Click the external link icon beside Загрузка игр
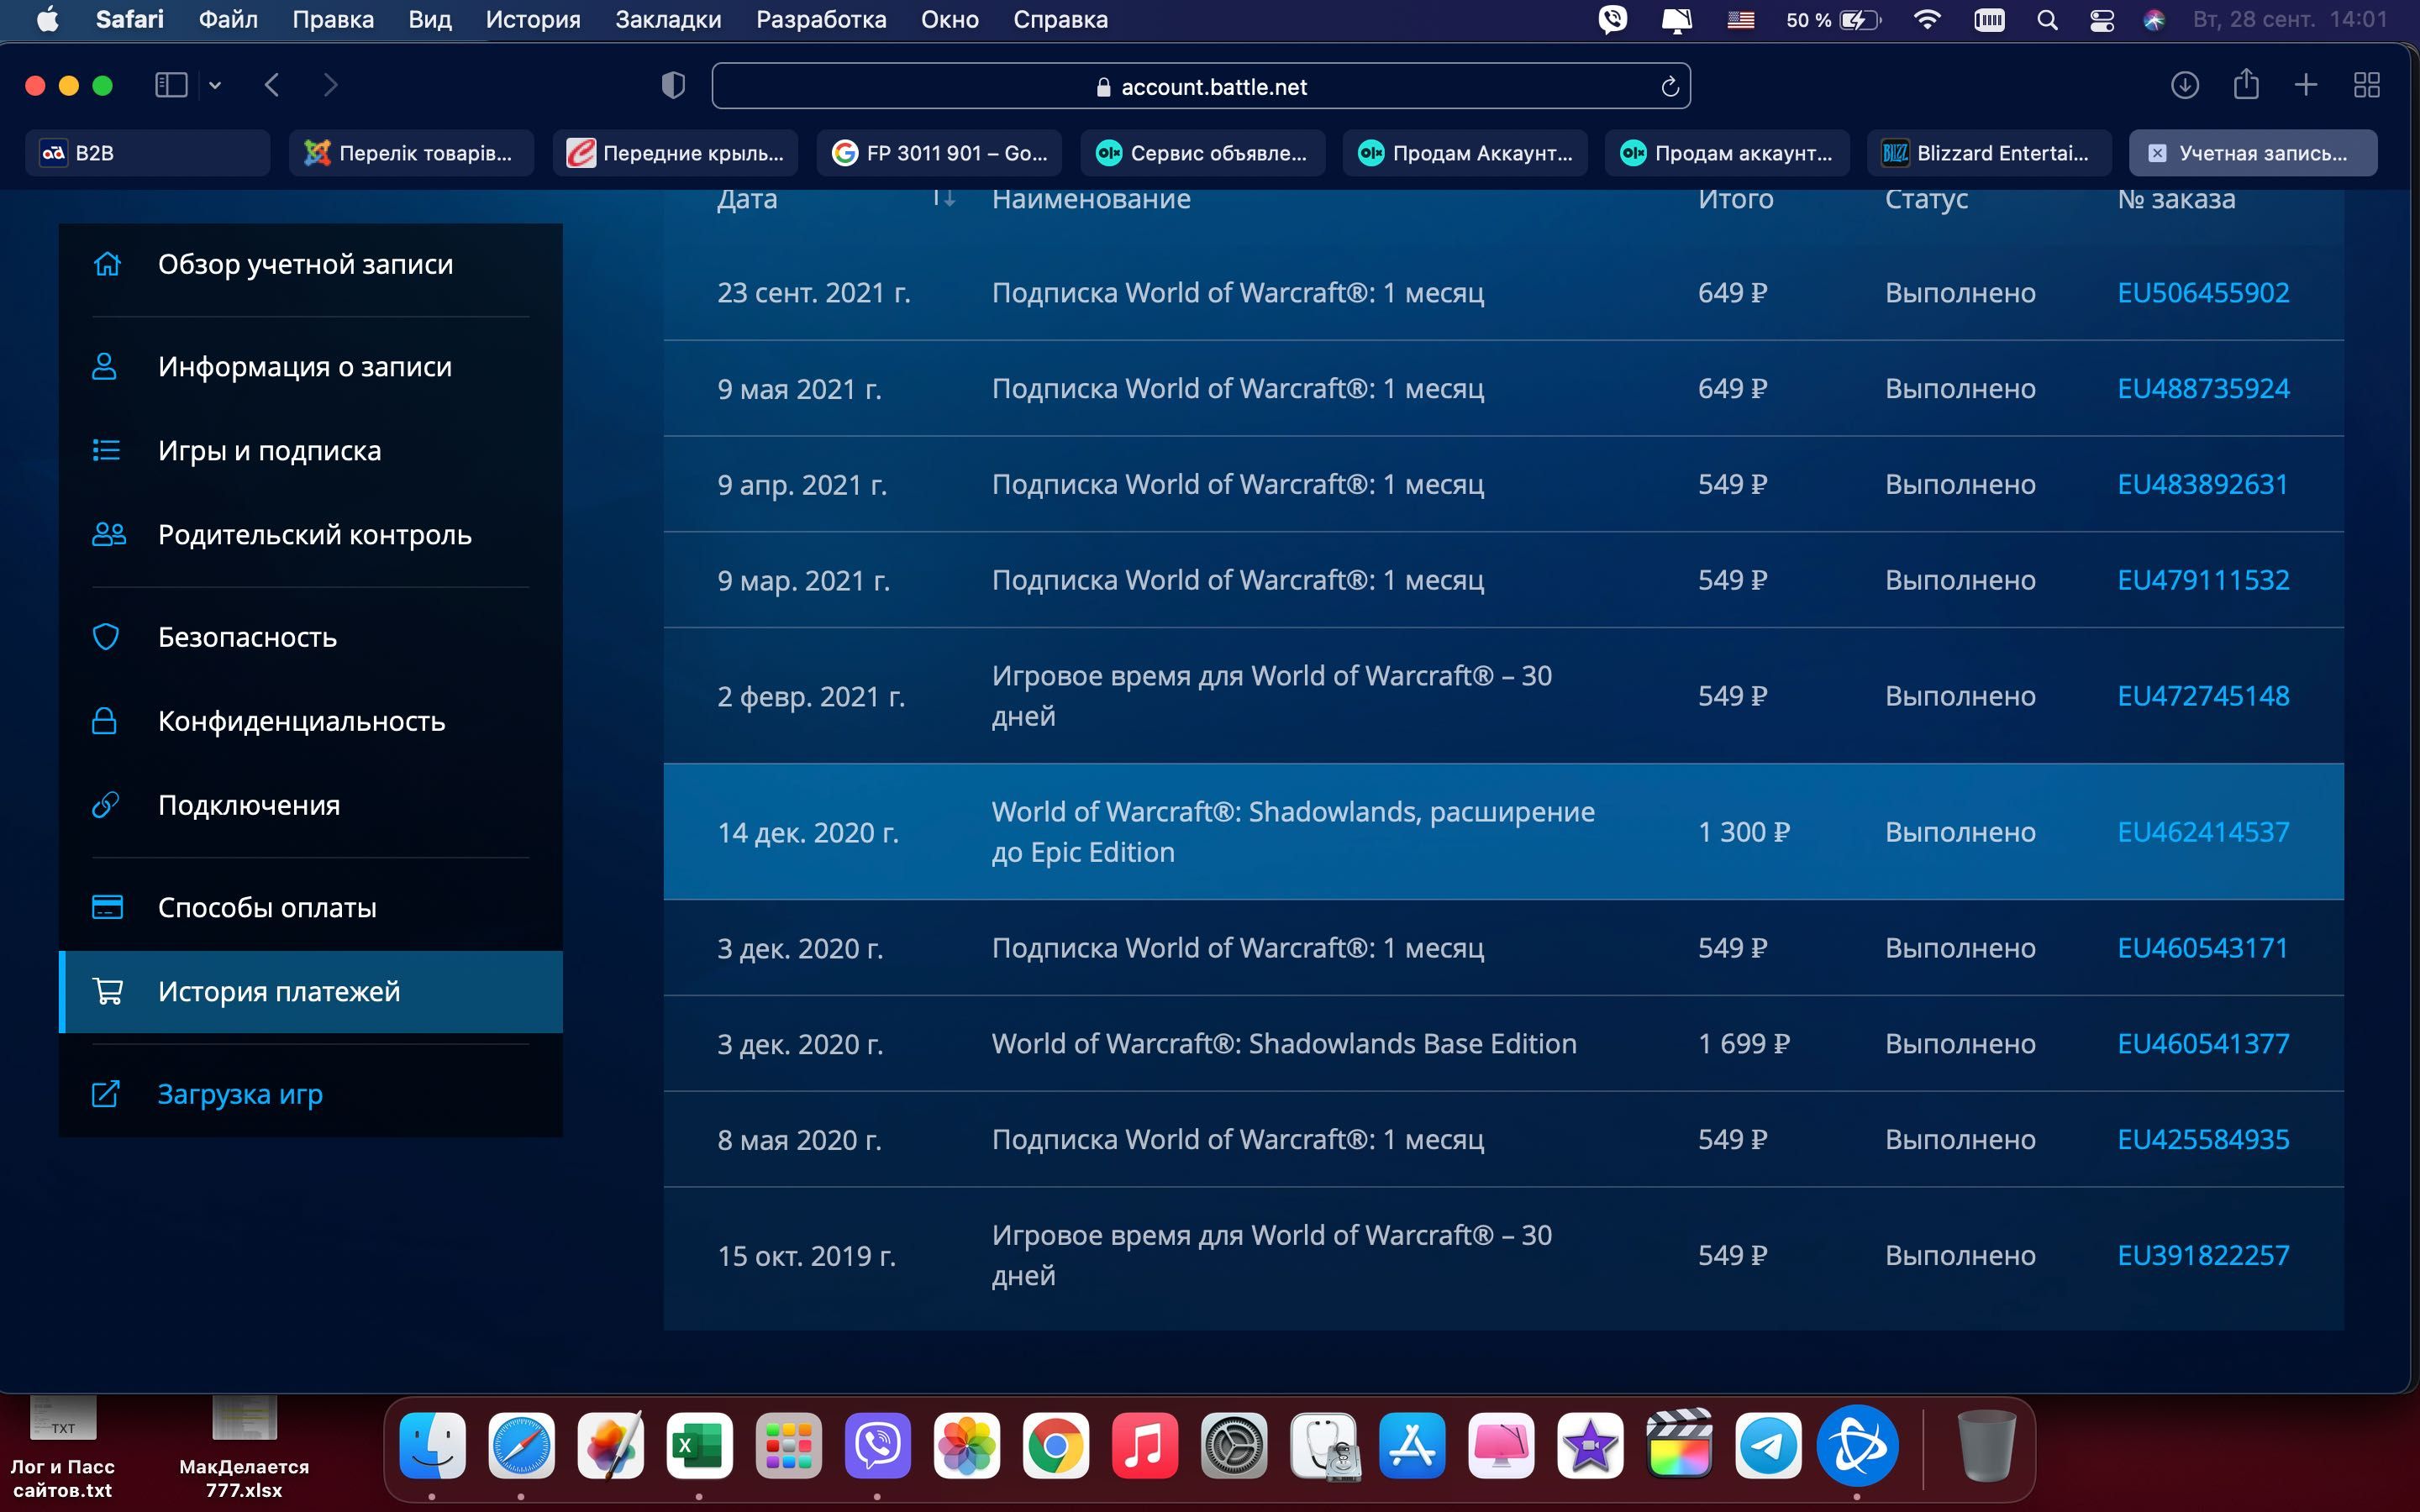 coord(106,1094)
